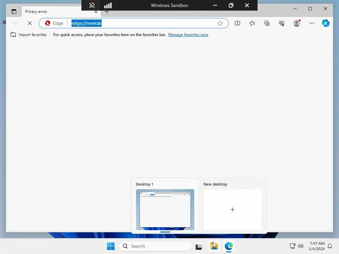Open network status tray icon
Image resolution: width=339 pixels, height=254 pixels.
pyautogui.click(x=293, y=246)
